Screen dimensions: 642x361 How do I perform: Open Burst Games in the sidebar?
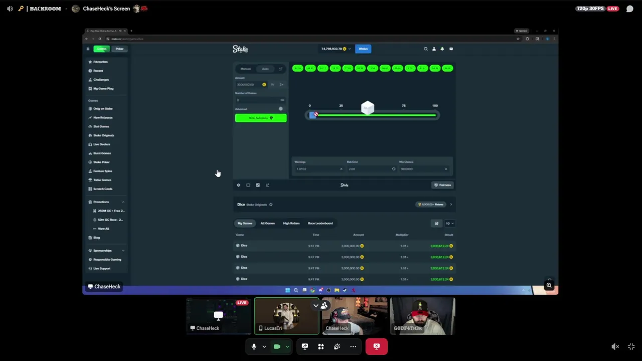click(102, 153)
